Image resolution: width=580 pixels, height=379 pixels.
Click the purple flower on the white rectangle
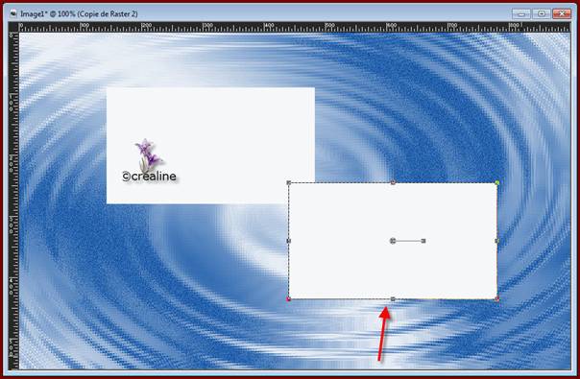click(x=148, y=154)
